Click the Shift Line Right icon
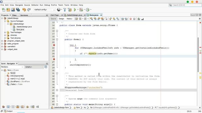 (x=126, y=19)
